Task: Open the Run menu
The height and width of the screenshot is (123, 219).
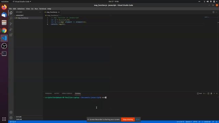Action: [36, 9]
